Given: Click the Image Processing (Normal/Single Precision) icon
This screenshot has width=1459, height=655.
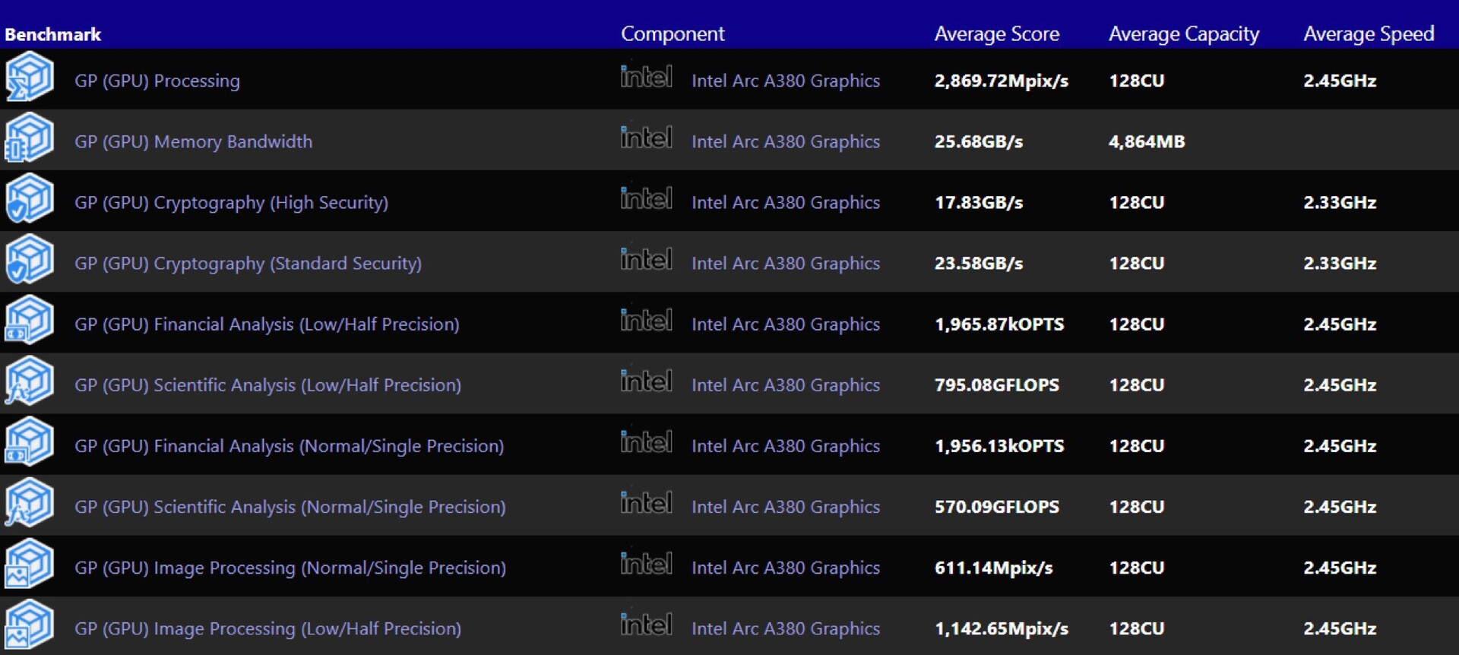Looking at the screenshot, I should click(x=29, y=564).
